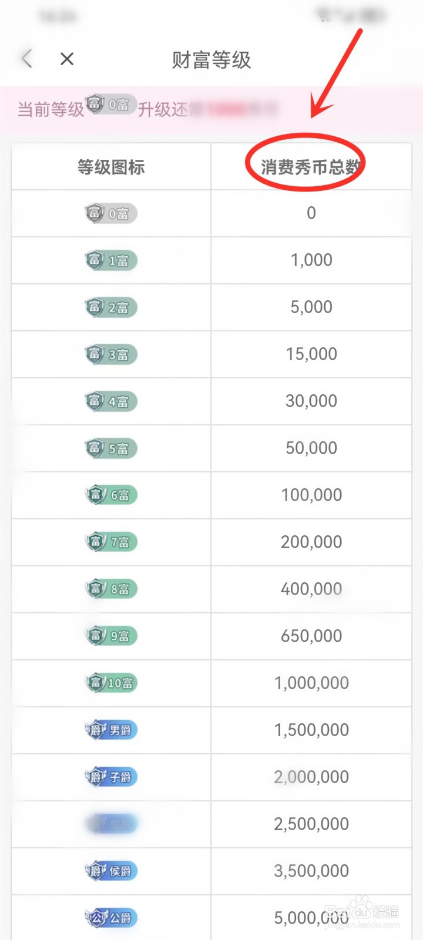
Task: Select the 等级图标 column header
Action: [111, 167]
